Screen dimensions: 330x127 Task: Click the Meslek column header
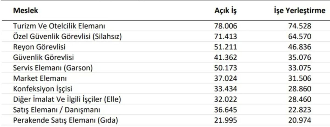[x=26, y=11]
